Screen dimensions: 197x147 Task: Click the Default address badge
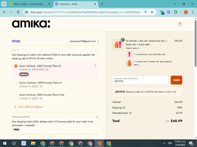(x=24, y=74)
